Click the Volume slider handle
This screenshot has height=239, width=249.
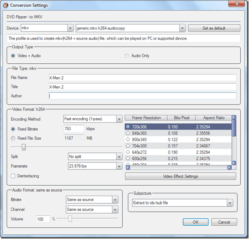[x=70, y=219]
